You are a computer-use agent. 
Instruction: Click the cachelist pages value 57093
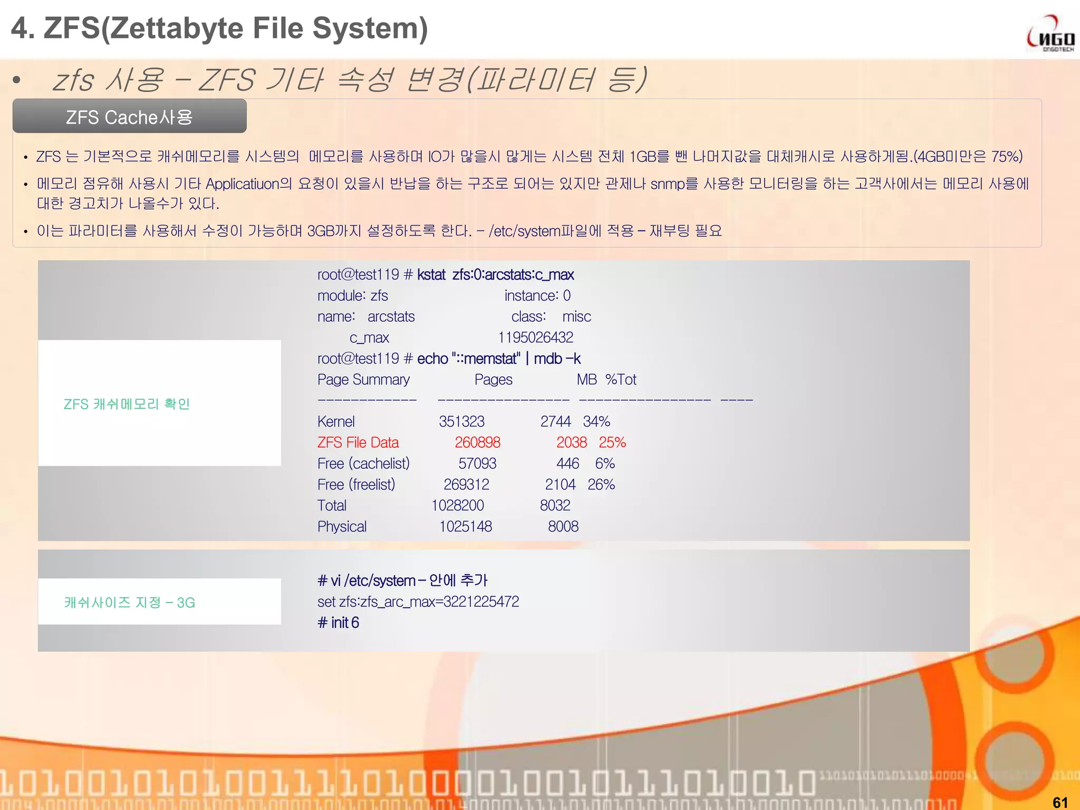[x=477, y=464]
